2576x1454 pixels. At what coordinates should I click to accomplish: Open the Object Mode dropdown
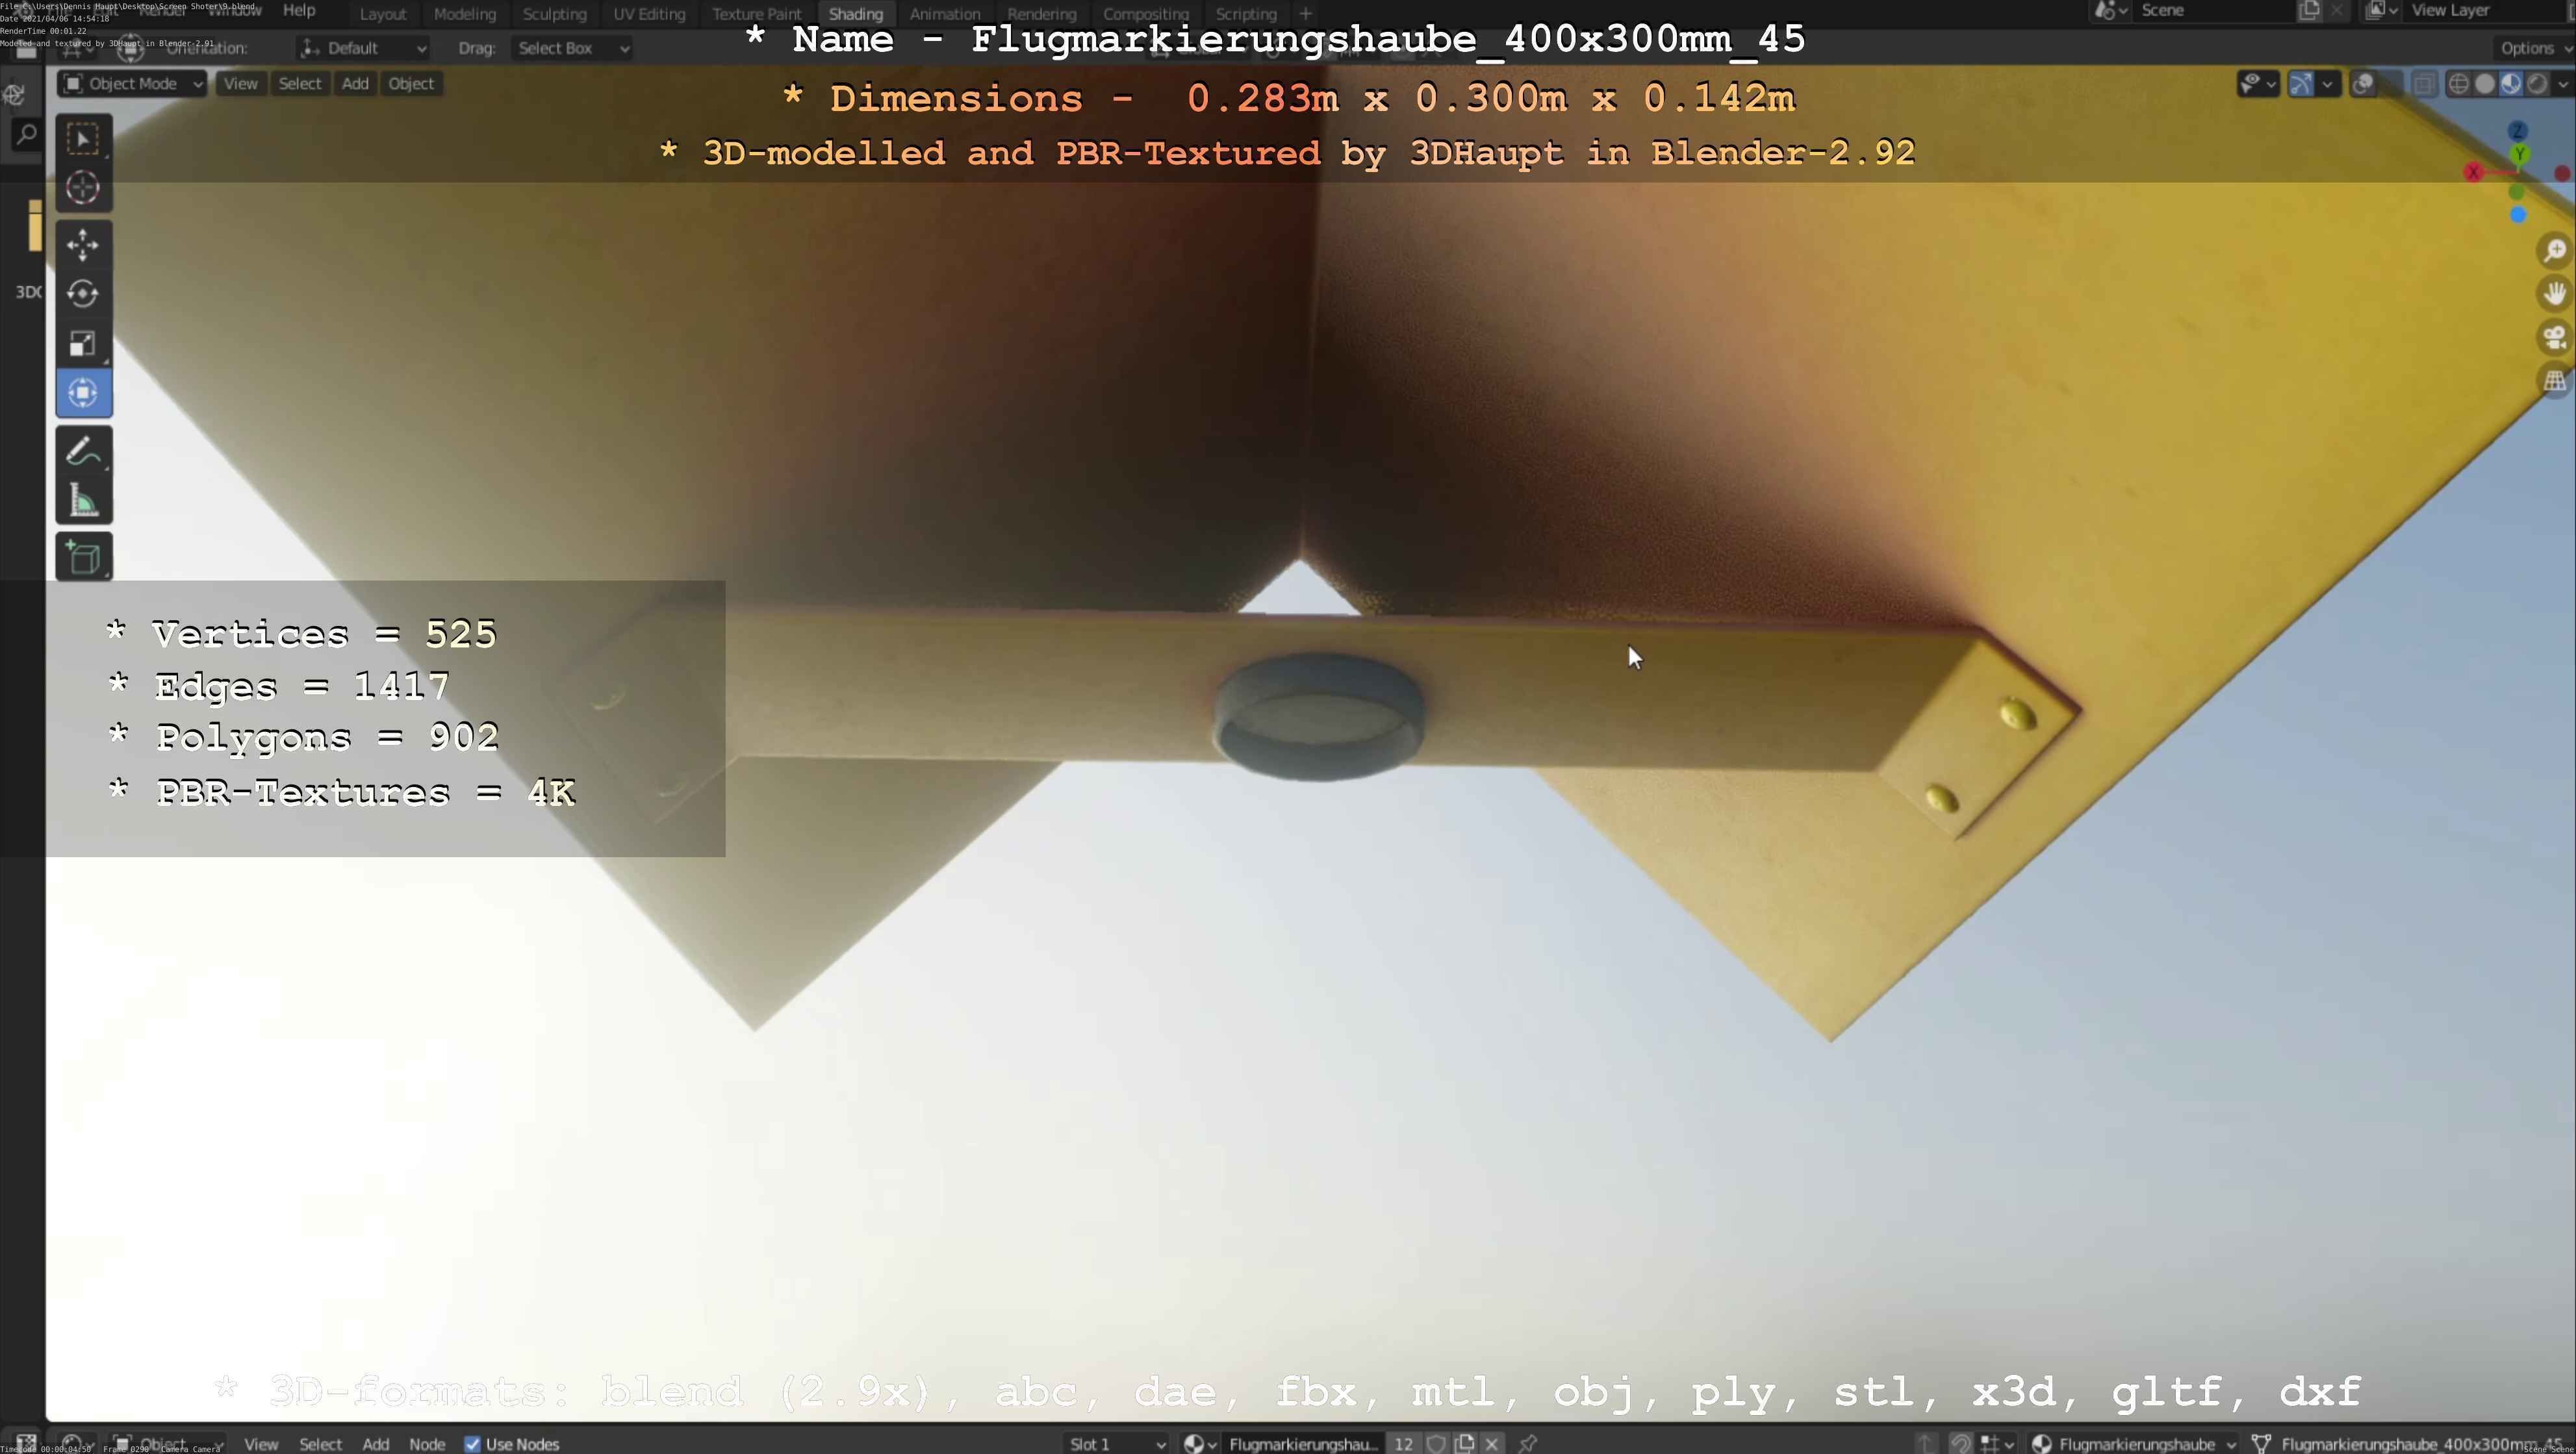[133, 84]
